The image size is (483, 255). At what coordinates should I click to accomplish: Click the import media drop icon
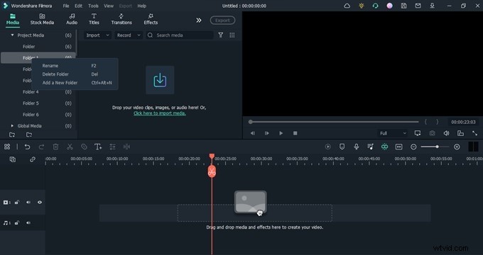(160, 80)
